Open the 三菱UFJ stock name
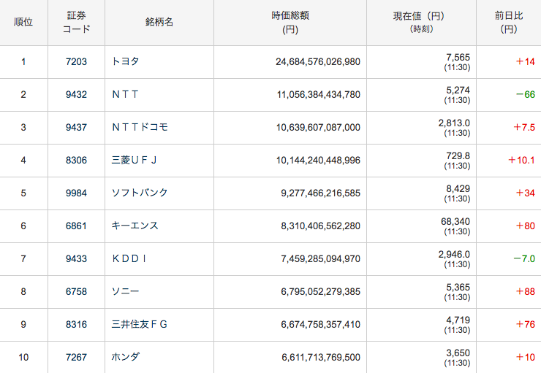This screenshot has height=373, width=541. click(135, 160)
